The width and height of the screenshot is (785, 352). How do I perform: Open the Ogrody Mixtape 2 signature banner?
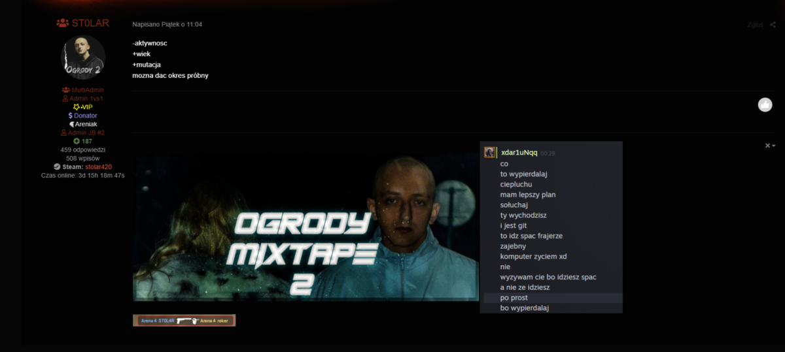coord(306,227)
